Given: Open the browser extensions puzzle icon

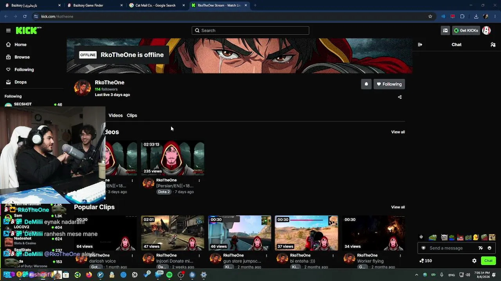Looking at the screenshot, I should click(462, 16).
